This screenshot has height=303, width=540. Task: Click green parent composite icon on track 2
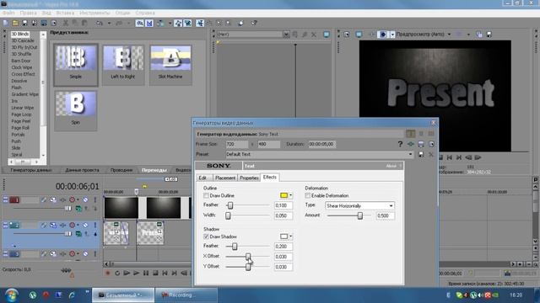point(78,234)
